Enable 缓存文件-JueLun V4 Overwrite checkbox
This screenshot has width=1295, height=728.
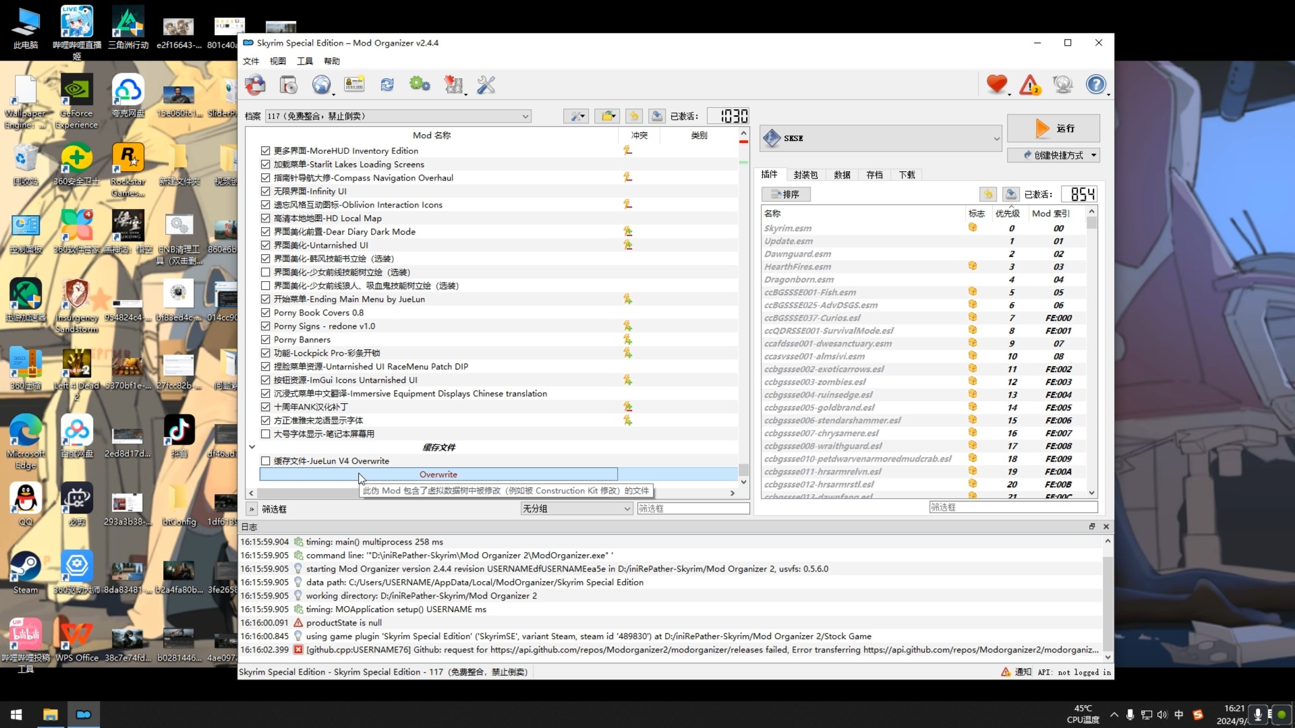(x=265, y=461)
